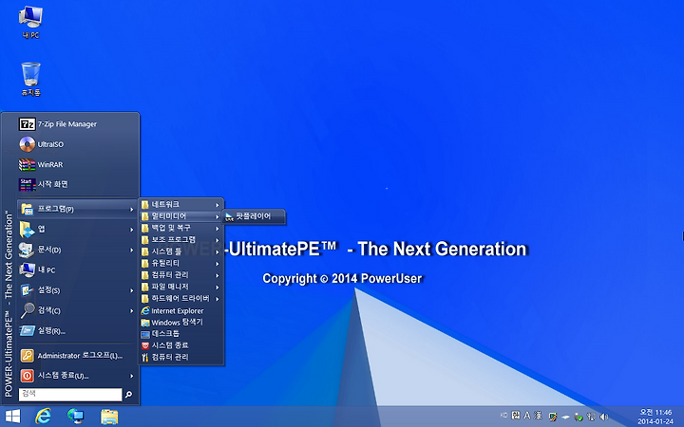Click 시스템 종료 in the programs submenu
684x427 pixels.
pos(181,345)
